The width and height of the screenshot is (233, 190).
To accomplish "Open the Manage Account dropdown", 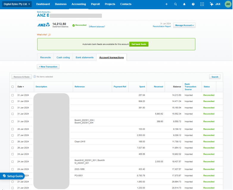I will (x=184, y=25).
